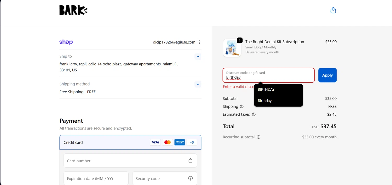Click the Small Dog / Monthly text
This screenshot has height=185, width=392.
point(261,47)
